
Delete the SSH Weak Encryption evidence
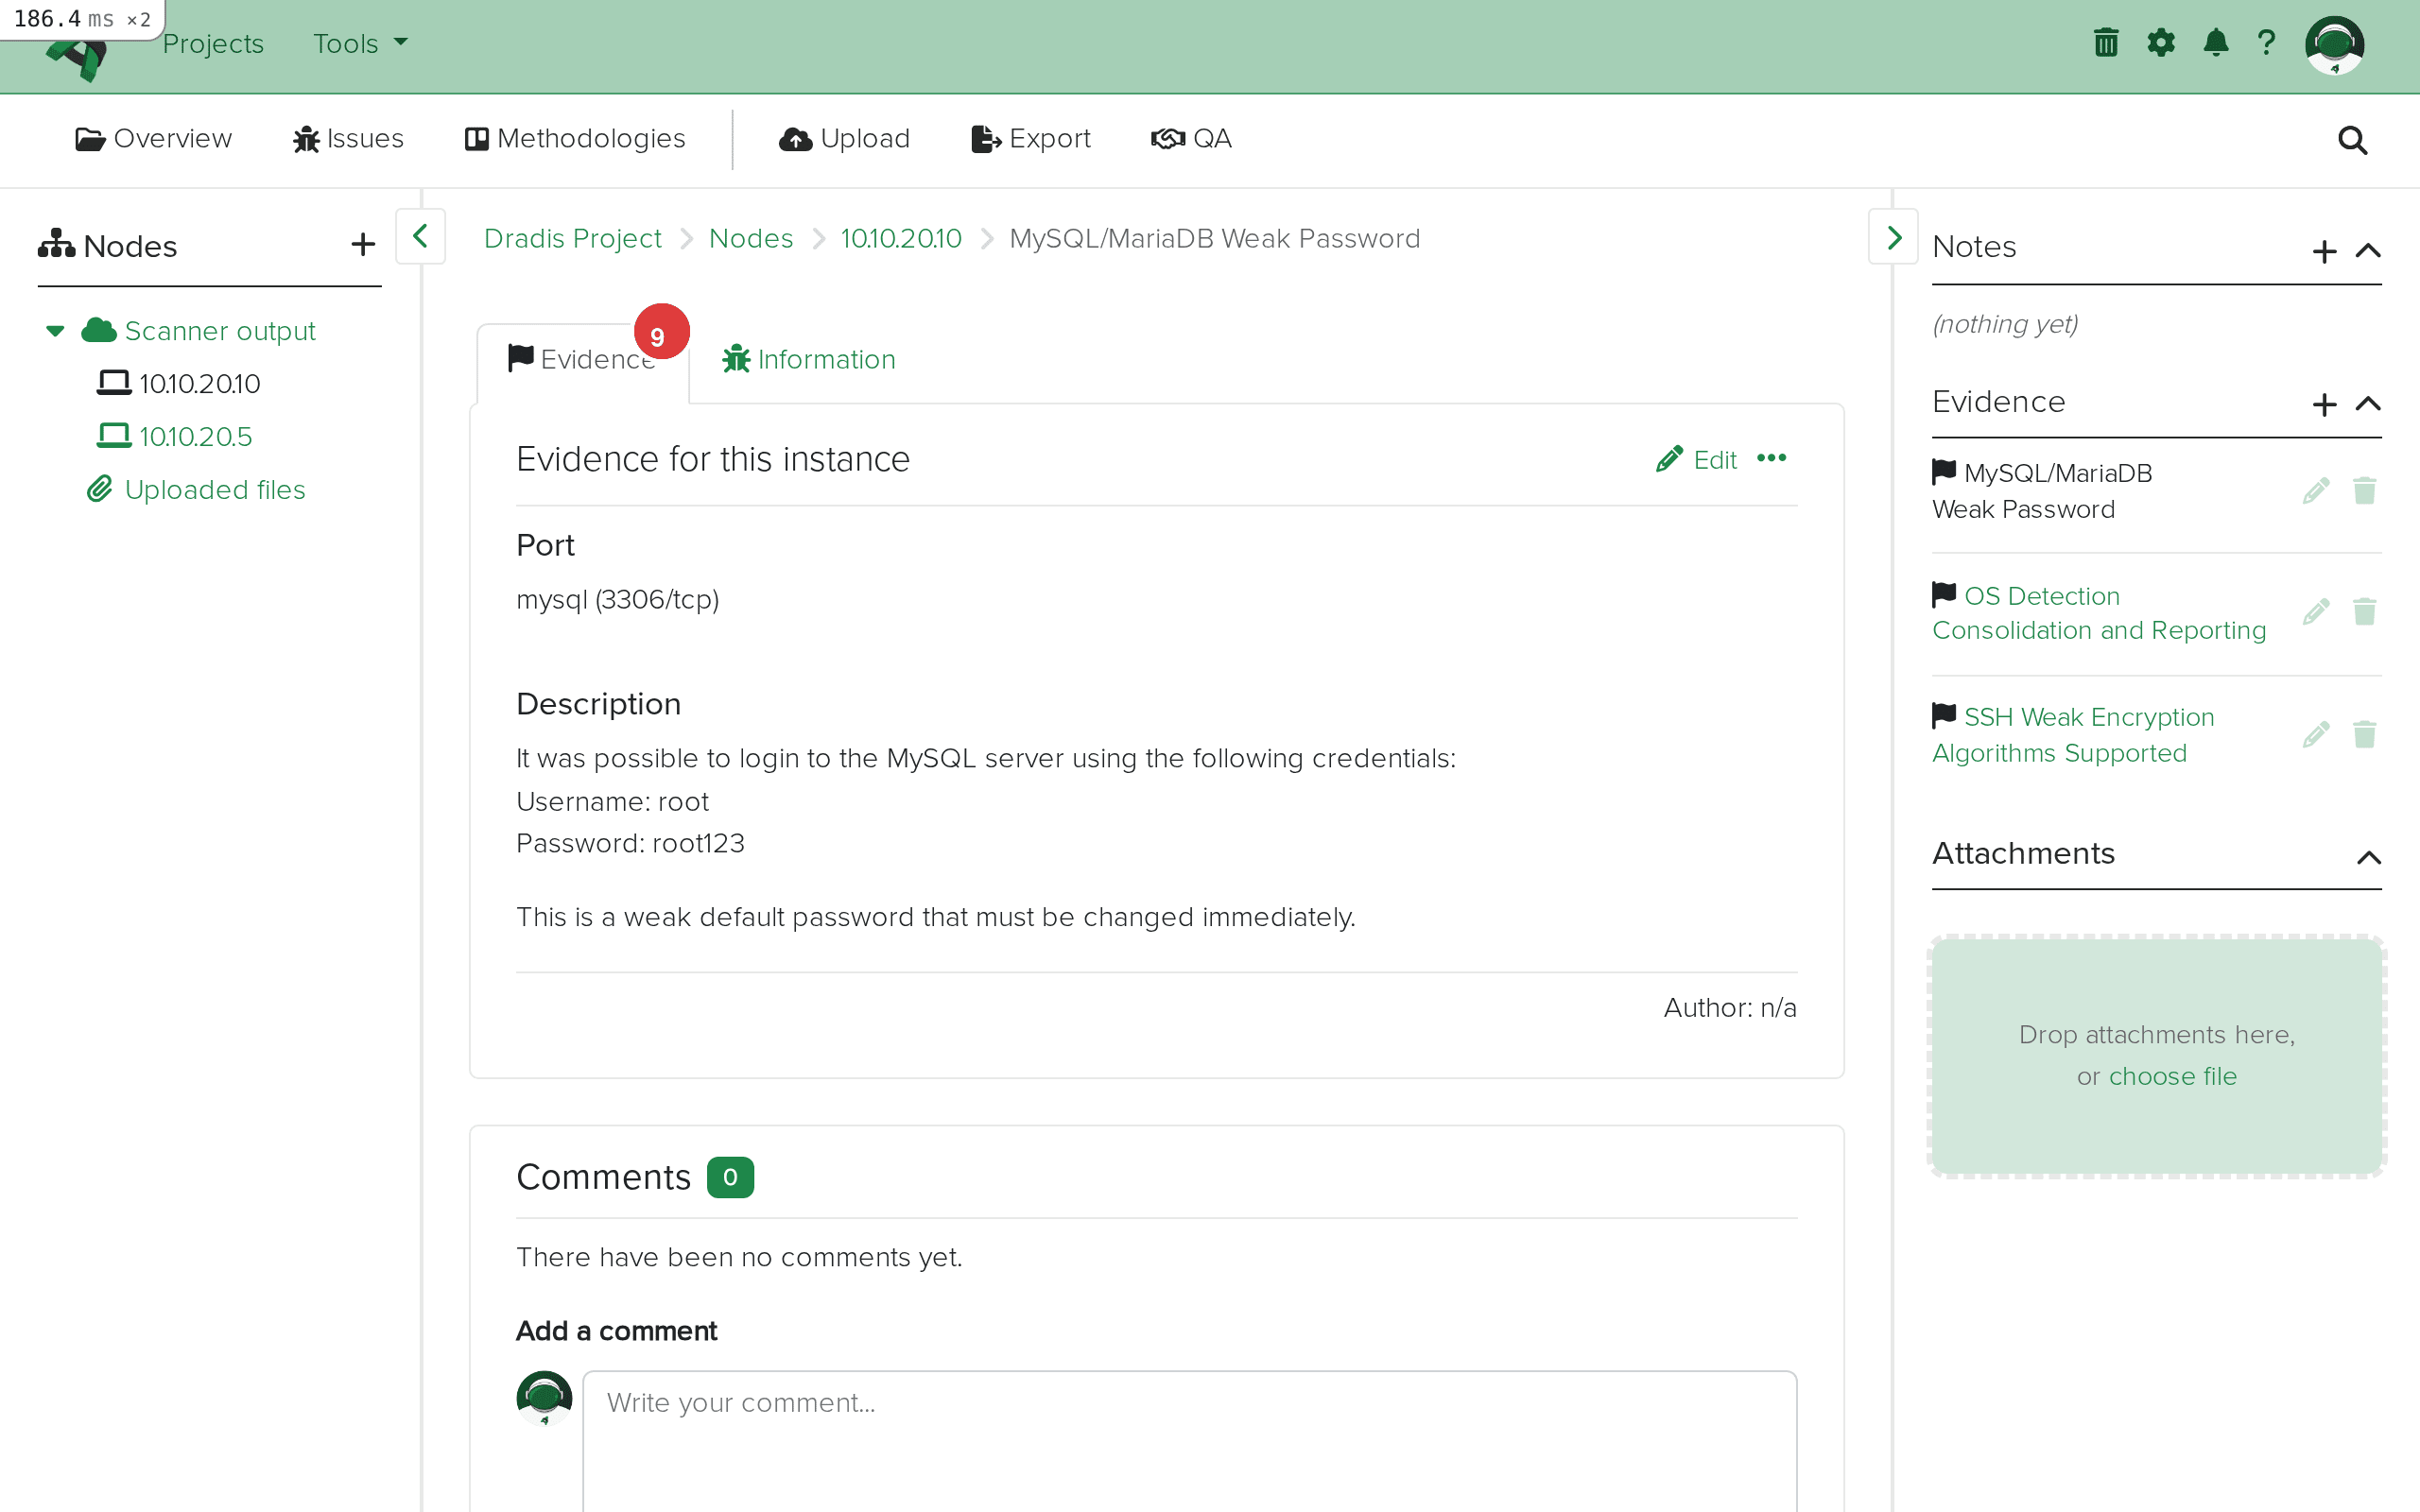coord(2365,735)
